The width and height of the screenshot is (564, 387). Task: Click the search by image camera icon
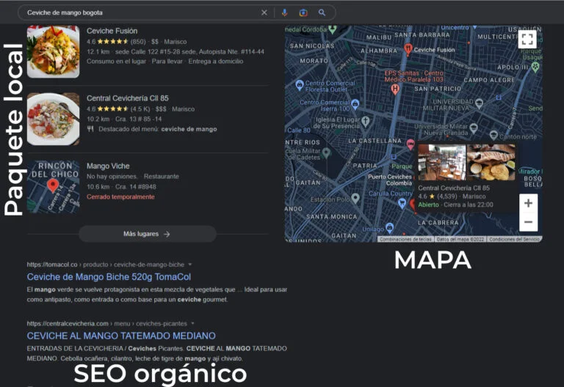(x=303, y=12)
